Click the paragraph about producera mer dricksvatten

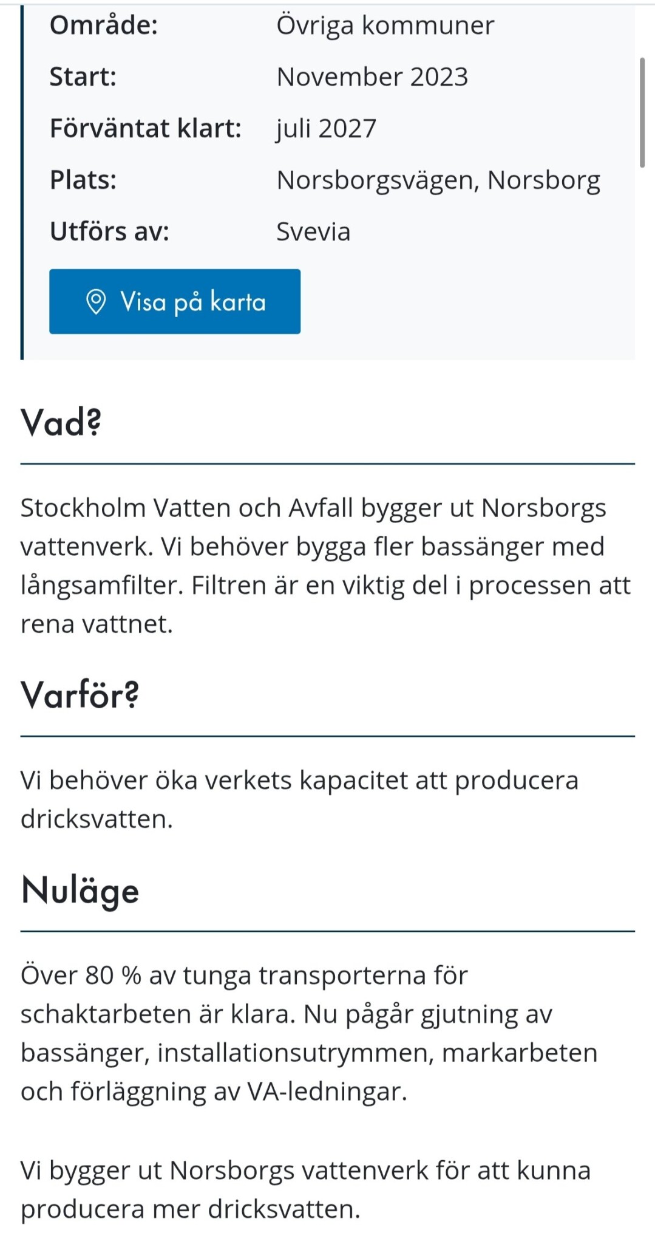pyautogui.click(x=305, y=1189)
